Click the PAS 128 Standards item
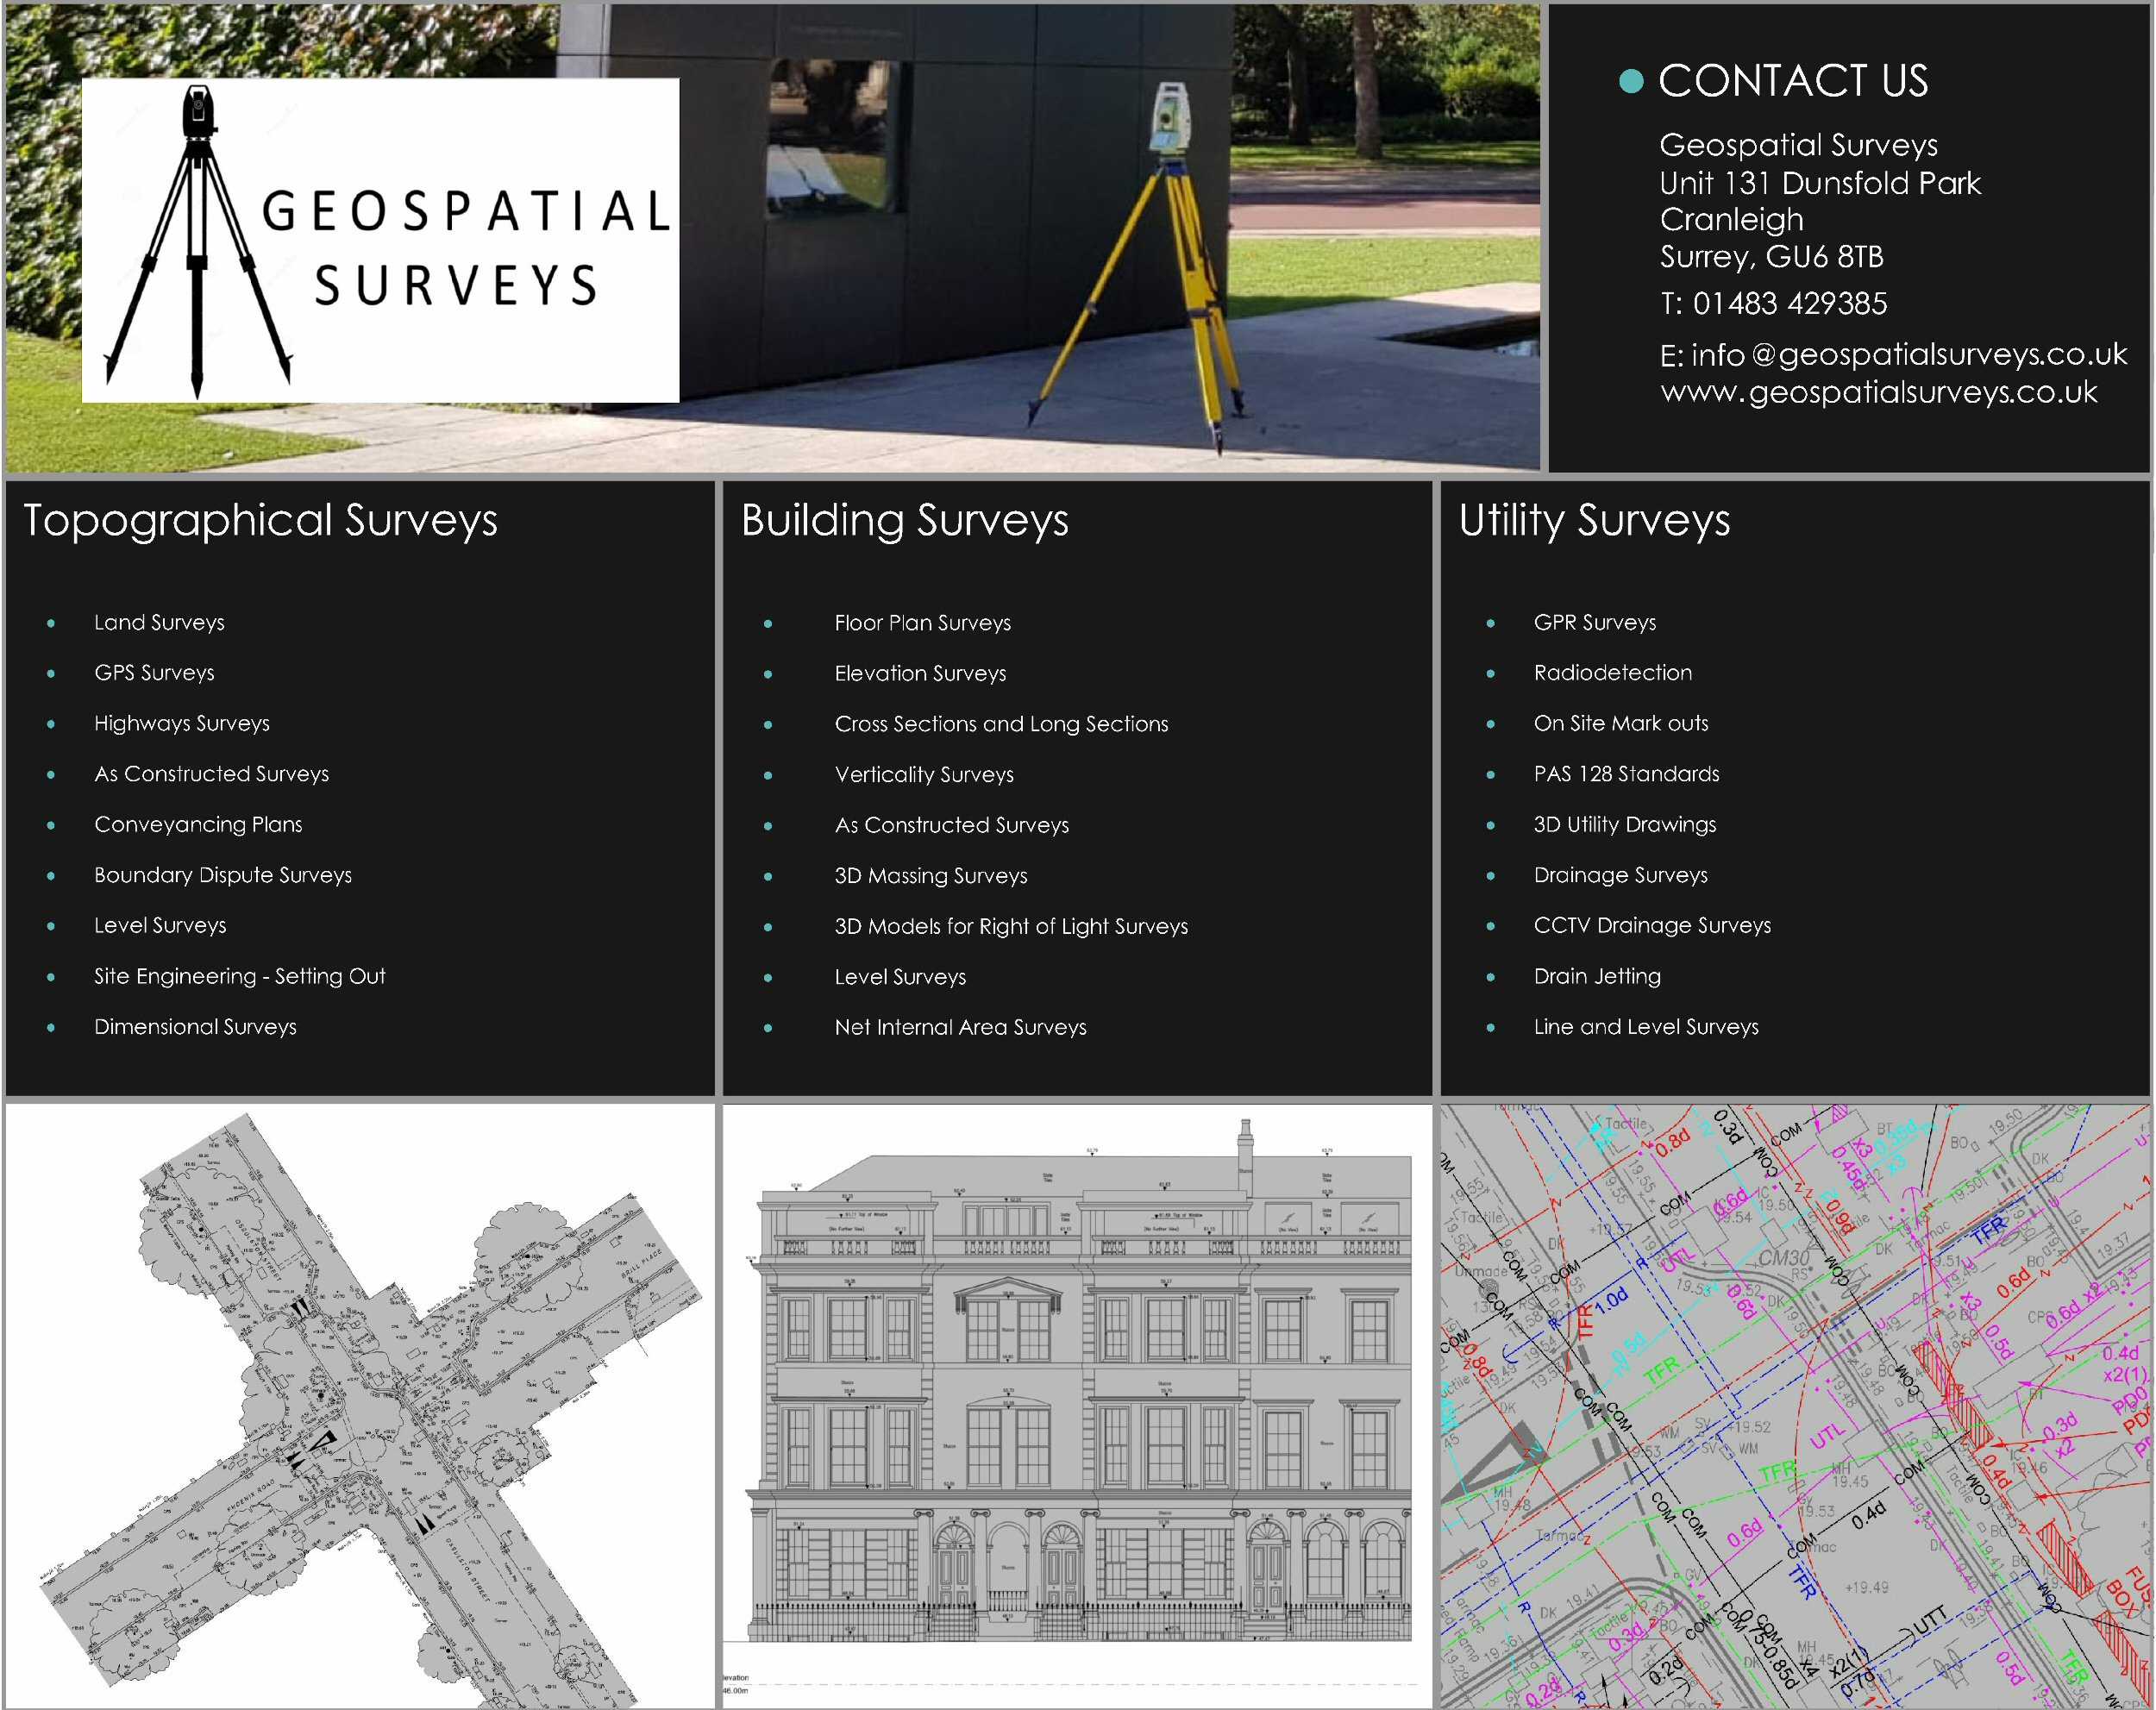Screen dimensions: 2156x1710 (1626, 774)
